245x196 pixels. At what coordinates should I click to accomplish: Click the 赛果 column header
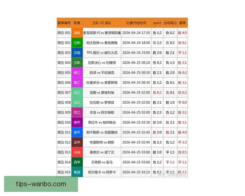[183, 23]
